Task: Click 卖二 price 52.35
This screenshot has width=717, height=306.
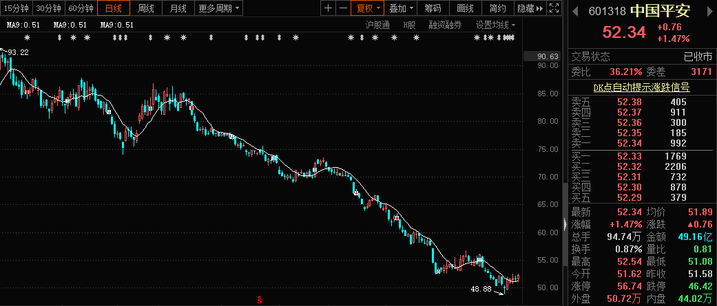Action: [x=630, y=133]
